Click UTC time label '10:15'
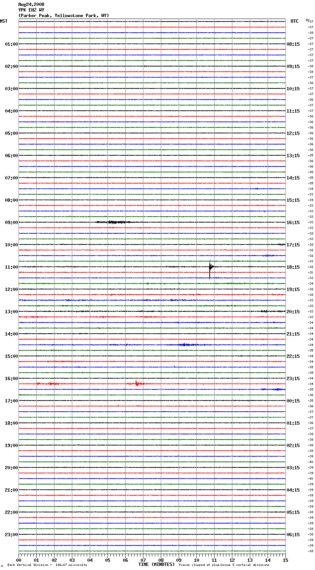The height and width of the screenshot is (570, 315). pyautogui.click(x=293, y=89)
